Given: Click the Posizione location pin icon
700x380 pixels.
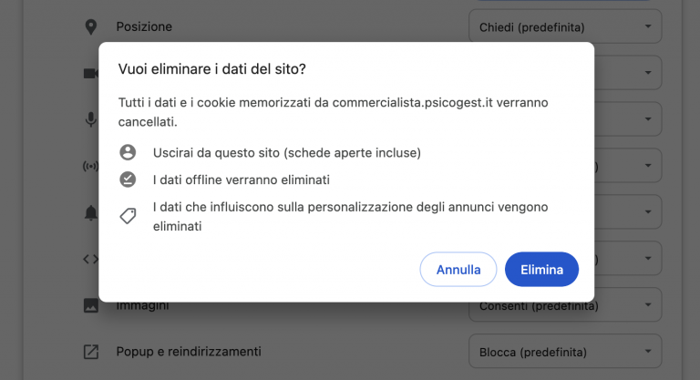Looking at the screenshot, I should click(x=90, y=26).
